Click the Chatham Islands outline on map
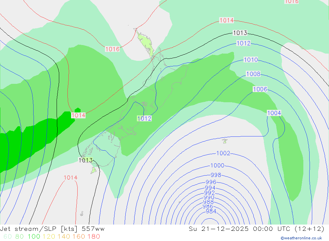Screen dimensions: 329x241 (x=225, y=141)
